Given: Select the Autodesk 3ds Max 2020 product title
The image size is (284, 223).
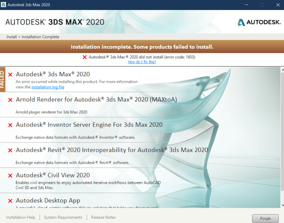Looking at the screenshot, I should pos(53,74).
